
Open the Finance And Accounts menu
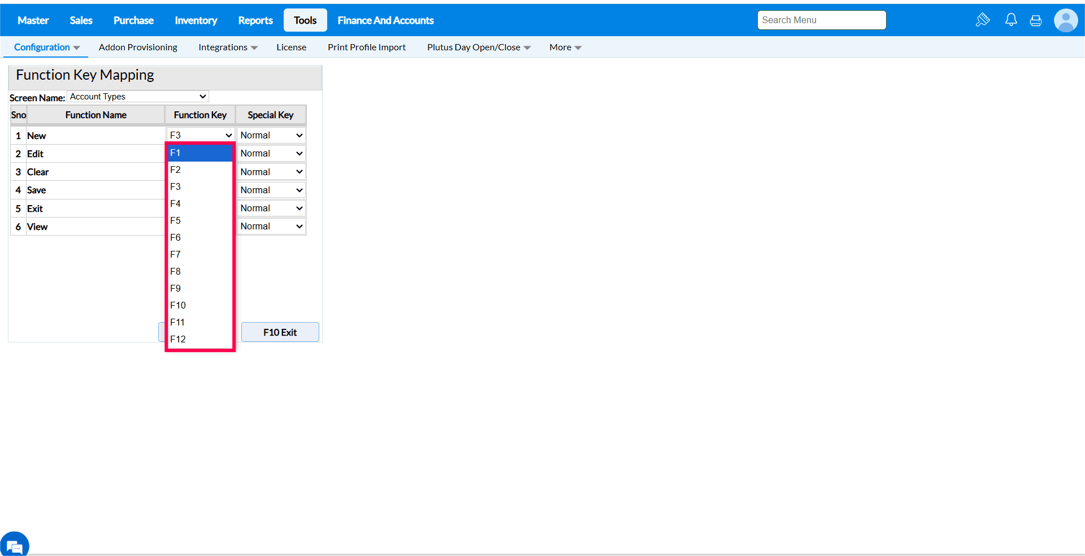click(385, 20)
